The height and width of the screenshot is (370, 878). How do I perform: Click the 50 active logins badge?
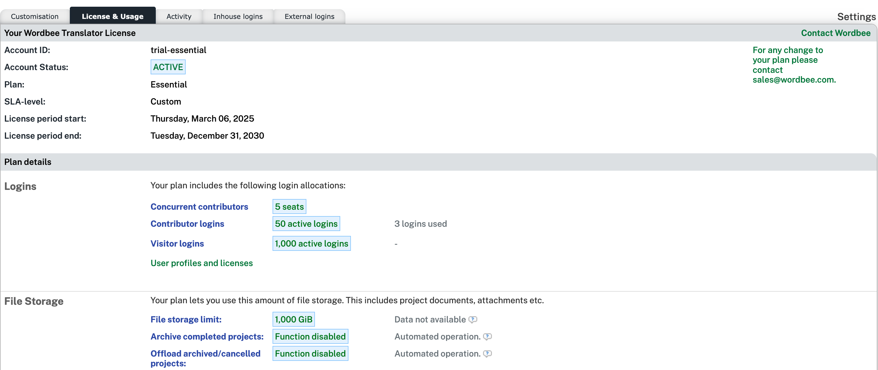click(x=306, y=224)
